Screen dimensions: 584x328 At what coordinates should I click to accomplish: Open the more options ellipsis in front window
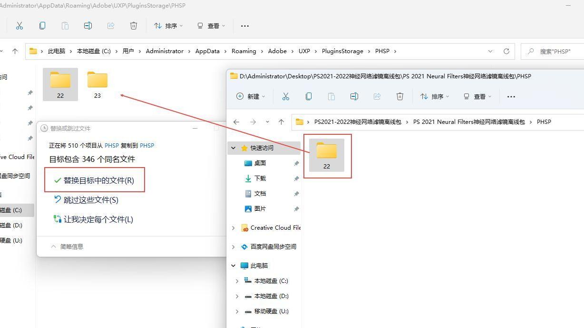click(x=511, y=96)
